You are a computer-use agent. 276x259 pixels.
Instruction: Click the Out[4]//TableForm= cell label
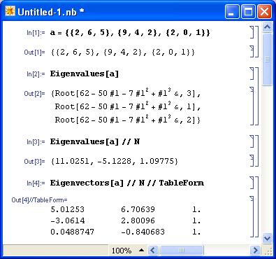[39, 200]
